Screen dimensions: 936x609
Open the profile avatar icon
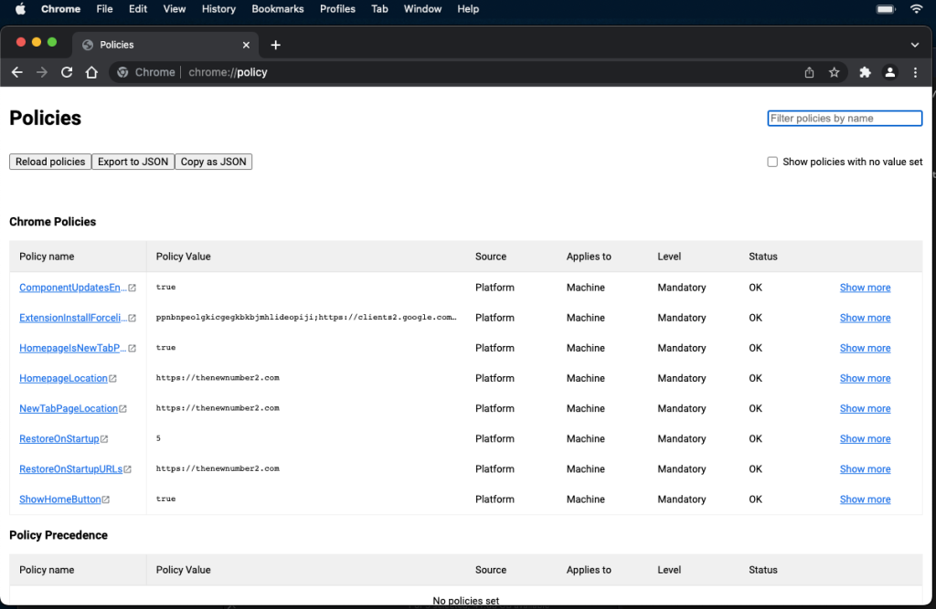click(889, 72)
